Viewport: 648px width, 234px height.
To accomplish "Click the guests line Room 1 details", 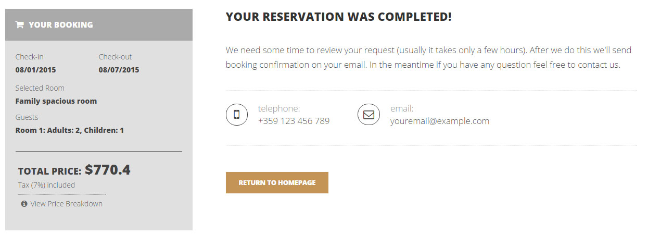I will 69,130.
